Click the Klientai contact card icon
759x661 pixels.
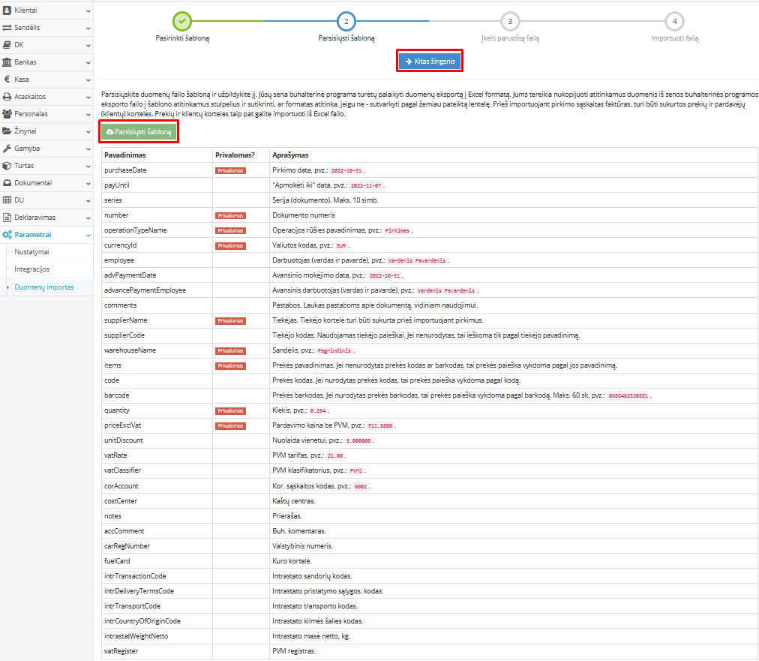[7, 11]
